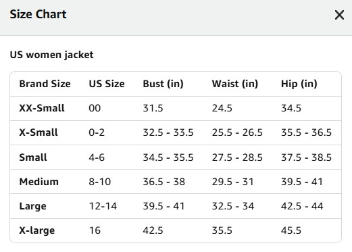Click the Waist (in) column header
Image resolution: width=352 pixels, height=252 pixels.
pyautogui.click(x=235, y=84)
